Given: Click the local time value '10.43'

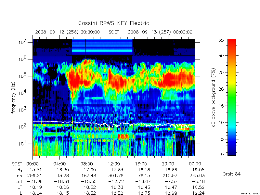Looking at the screenshot, I should [144, 188].
